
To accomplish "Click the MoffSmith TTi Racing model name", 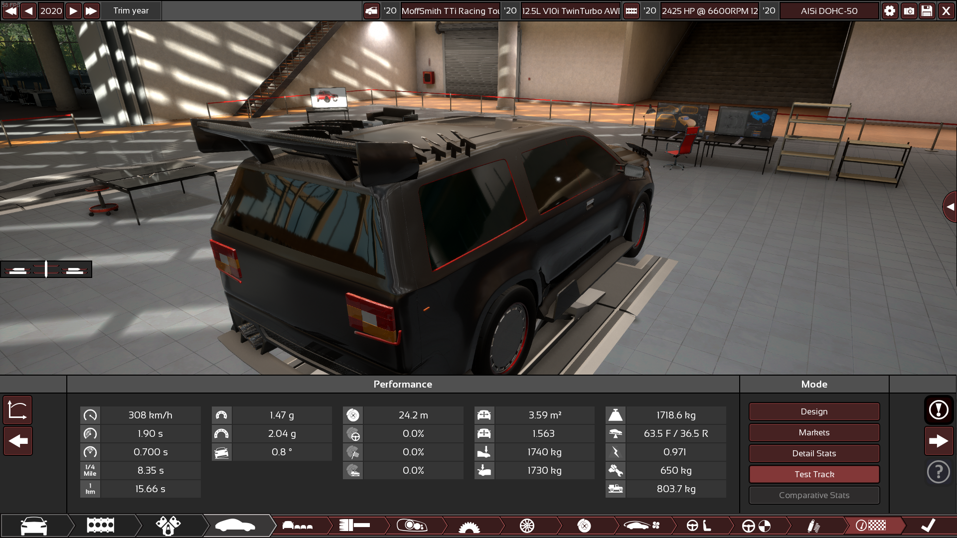I will (x=450, y=11).
